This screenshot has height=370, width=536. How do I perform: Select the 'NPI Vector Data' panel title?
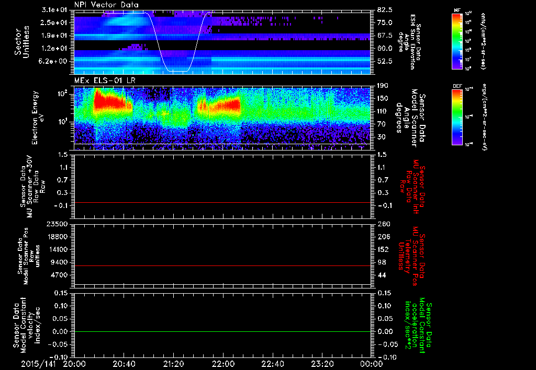(x=106, y=5)
